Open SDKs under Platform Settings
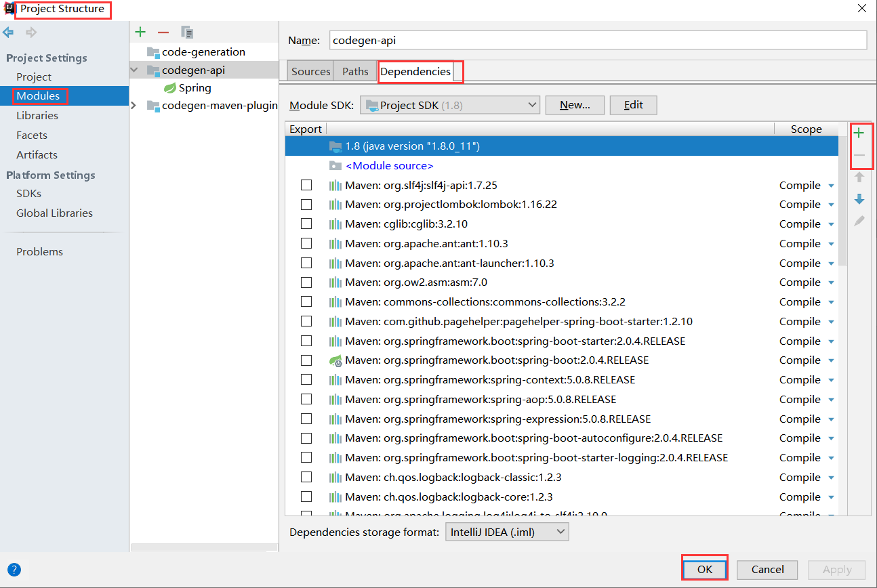This screenshot has width=877, height=588. tap(28, 193)
